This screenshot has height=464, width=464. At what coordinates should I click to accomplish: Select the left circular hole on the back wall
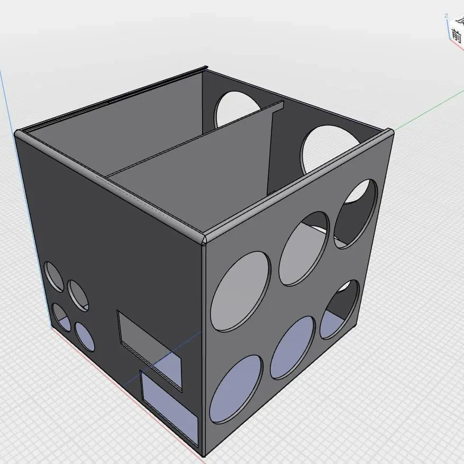point(232,108)
